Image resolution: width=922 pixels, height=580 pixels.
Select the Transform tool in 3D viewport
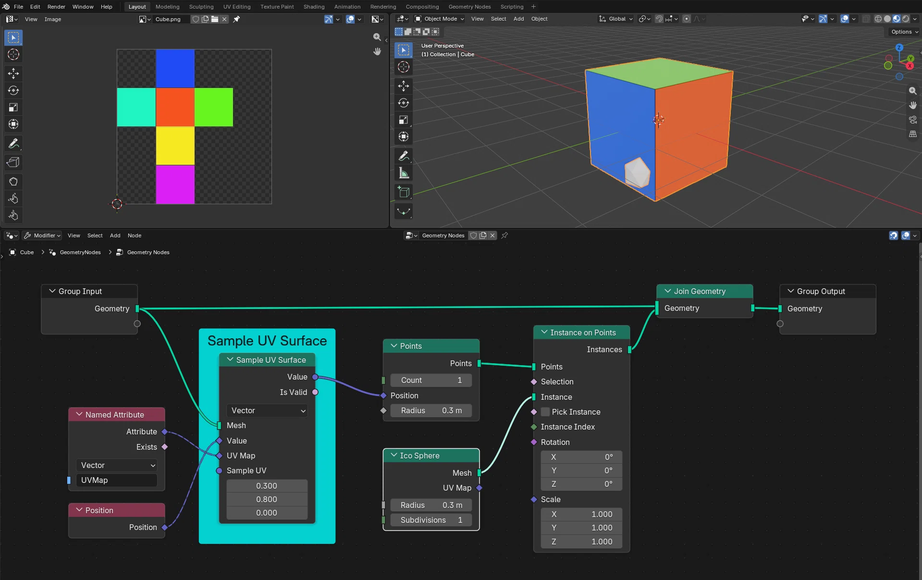coord(404,136)
